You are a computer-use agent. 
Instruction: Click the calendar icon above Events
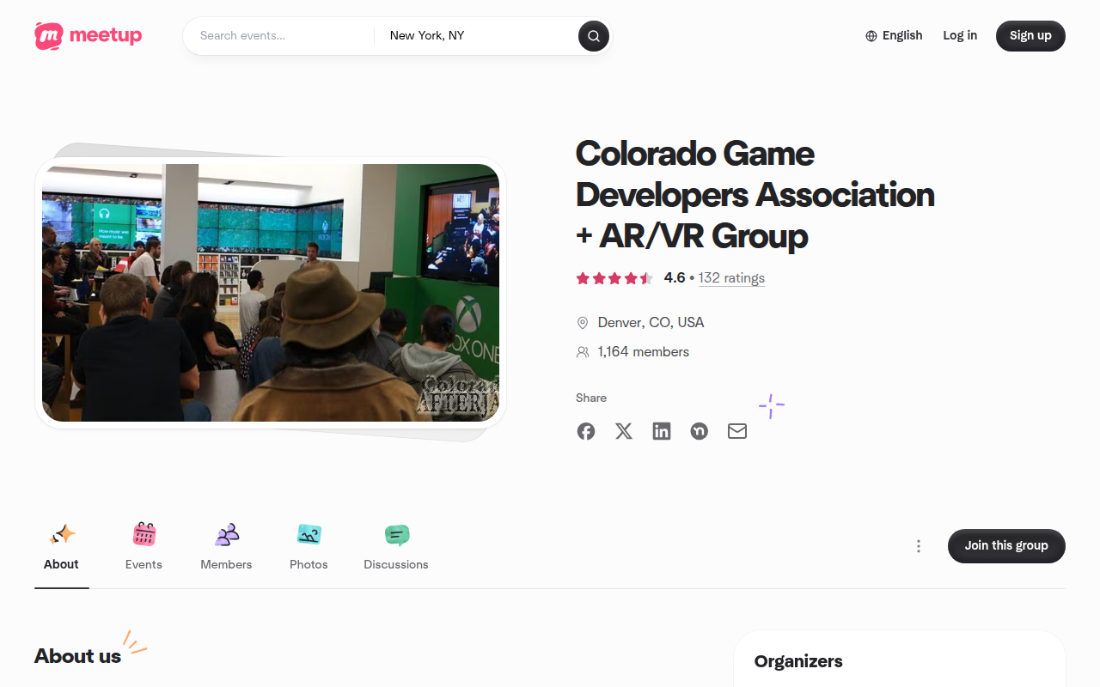(144, 534)
